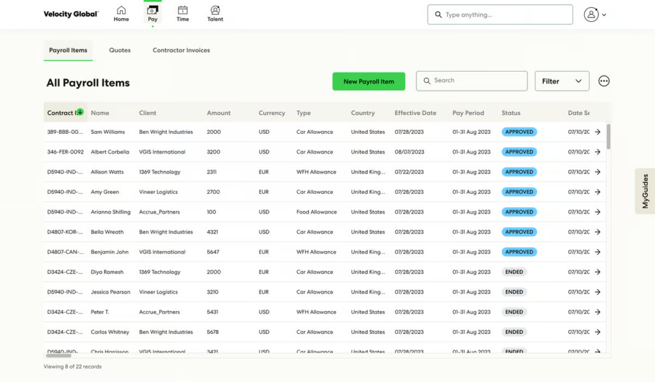655x382 pixels.
Task: Click the All Payroll Items heading
Action: point(88,83)
